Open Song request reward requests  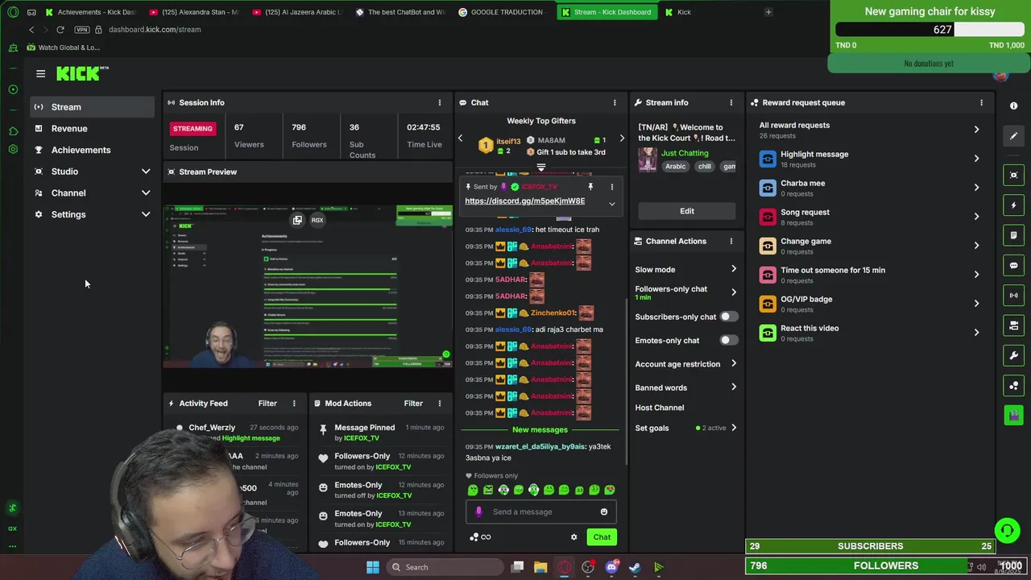[872, 217]
